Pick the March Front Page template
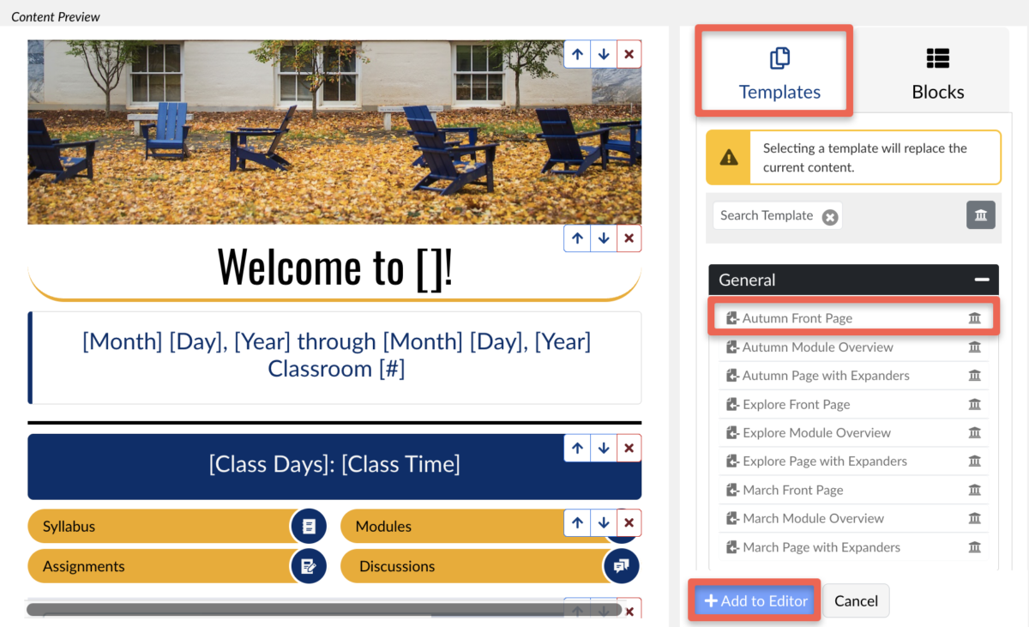Screen dimensions: 1029x627 pos(792,490)
